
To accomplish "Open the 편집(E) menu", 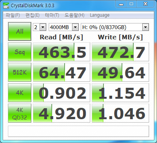I will click(32, 15).
